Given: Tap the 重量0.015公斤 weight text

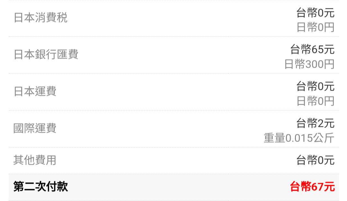Looking at the screenshot, I should pyautogui.click(x=299, y=138).
